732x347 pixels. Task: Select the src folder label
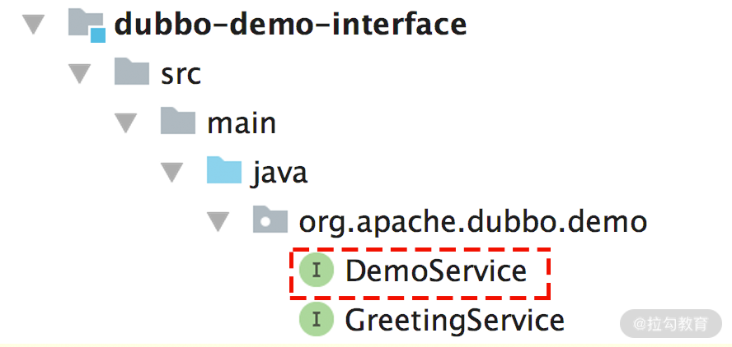pos(181,74)
